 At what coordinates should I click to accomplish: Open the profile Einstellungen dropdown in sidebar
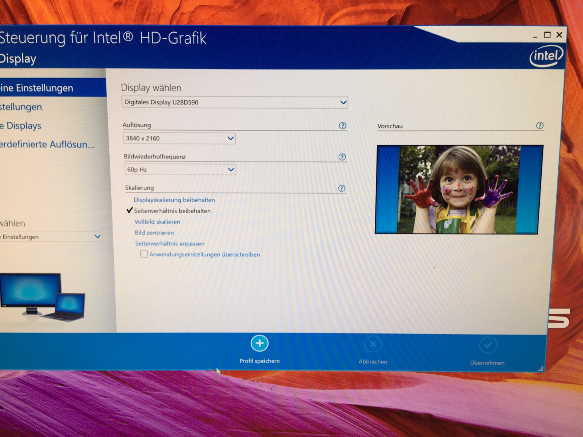click(x=51, y=237)
